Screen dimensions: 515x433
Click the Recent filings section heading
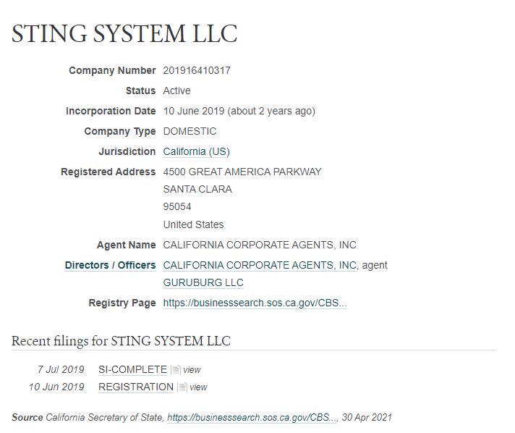click(x=121, y=341)
